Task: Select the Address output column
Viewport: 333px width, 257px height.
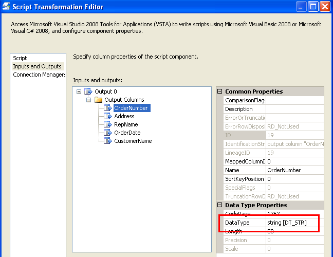Action: click(x=124, y=116)
